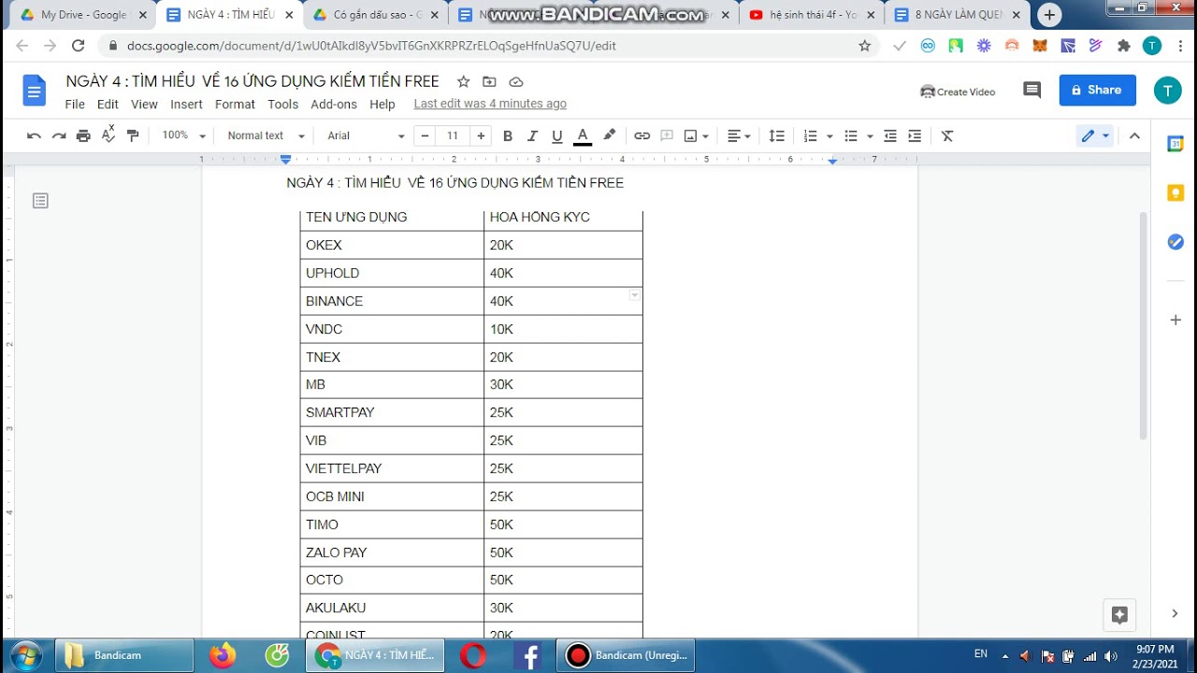
Task: Switch to the My Drive - Google tab
Action: 82,15
